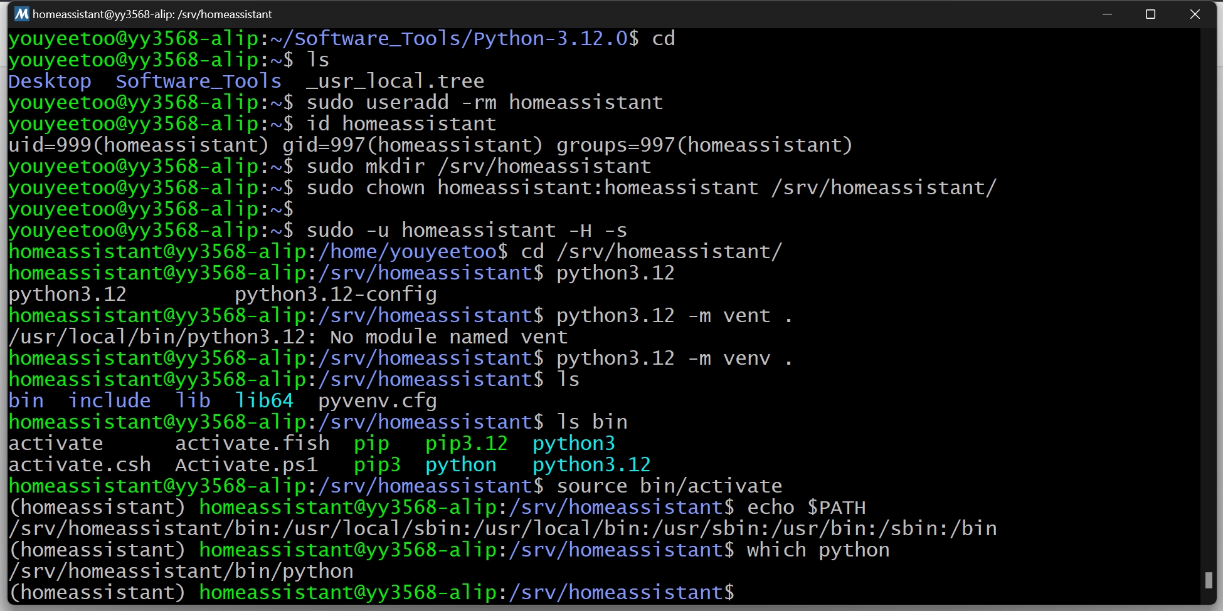Click the 'lib64' directory name
Screen dimensions: 1223x611
[x=264, y=400]
